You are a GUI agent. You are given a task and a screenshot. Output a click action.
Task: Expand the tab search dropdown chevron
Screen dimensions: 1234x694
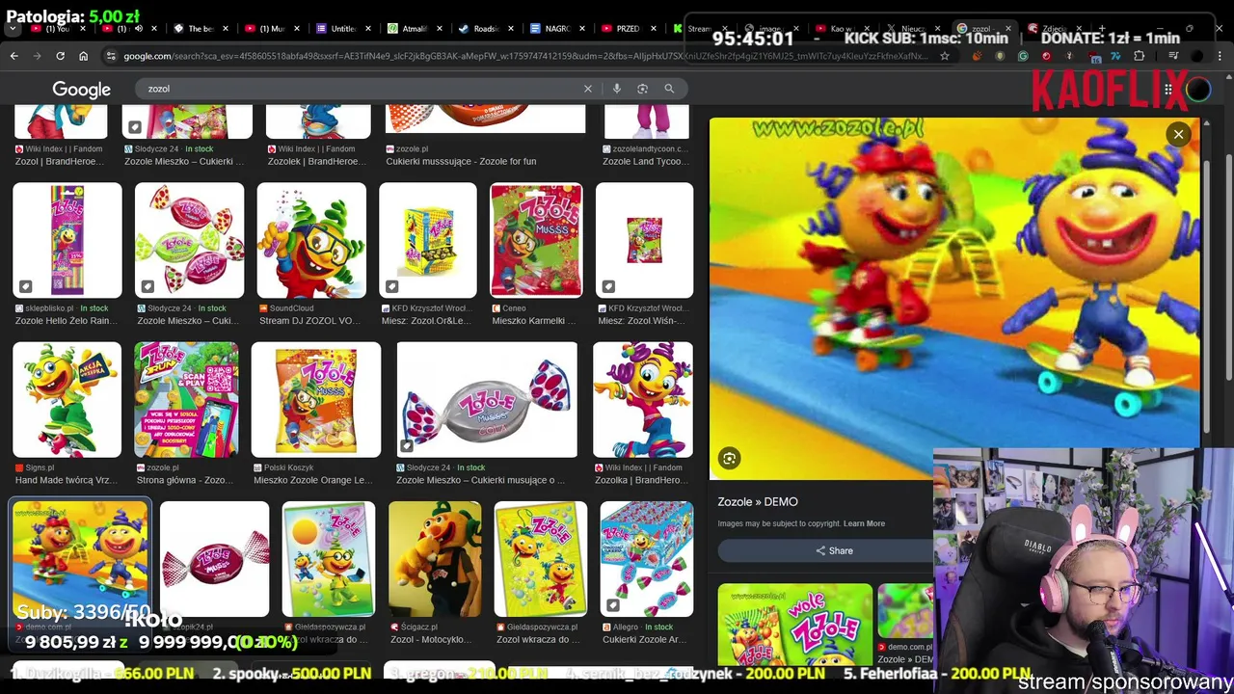coord(13,29)
